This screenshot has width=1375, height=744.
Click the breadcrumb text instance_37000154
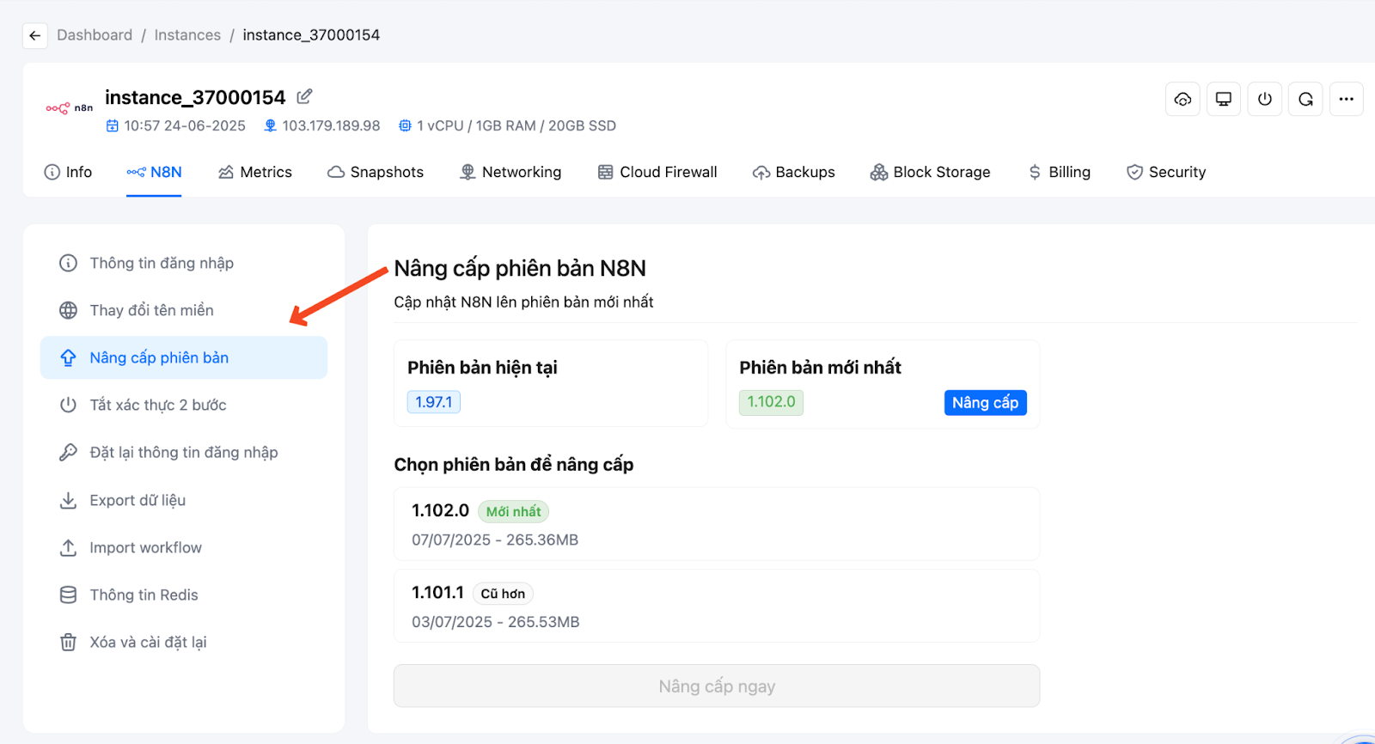click(311, 35)
